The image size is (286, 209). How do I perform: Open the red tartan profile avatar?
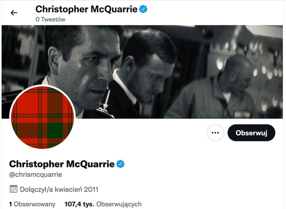click(x=42, y=117)
